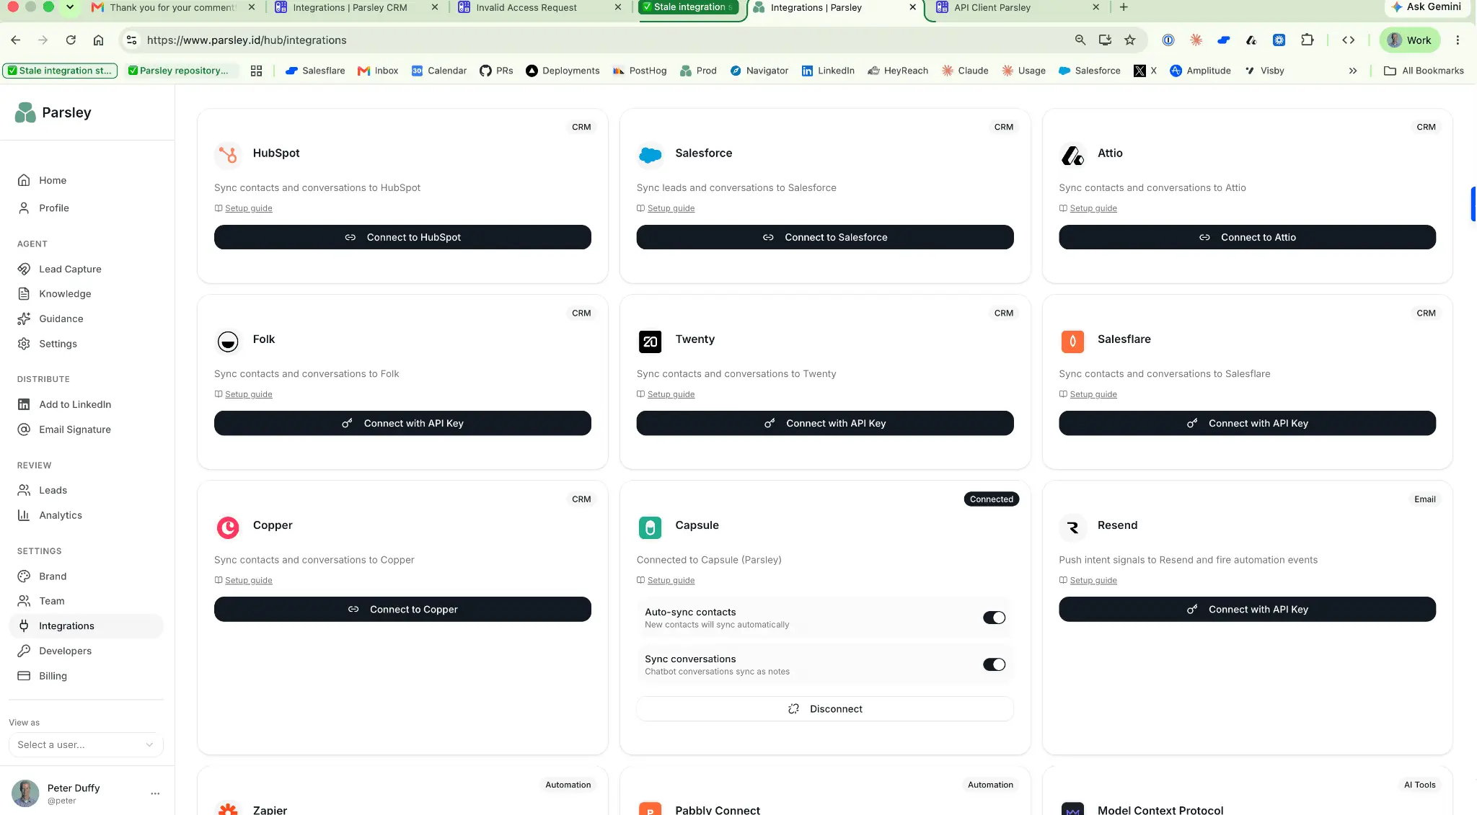Click the Stale integration bookmark

[x=60, y=71]
